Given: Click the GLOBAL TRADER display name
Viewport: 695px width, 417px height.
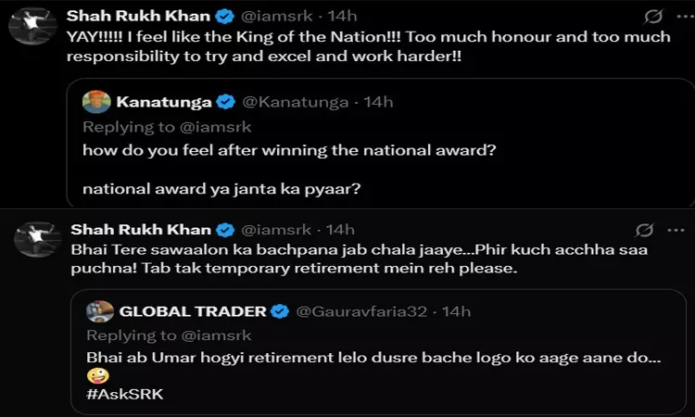Looking at the screenshot, I should coord(193,311).
